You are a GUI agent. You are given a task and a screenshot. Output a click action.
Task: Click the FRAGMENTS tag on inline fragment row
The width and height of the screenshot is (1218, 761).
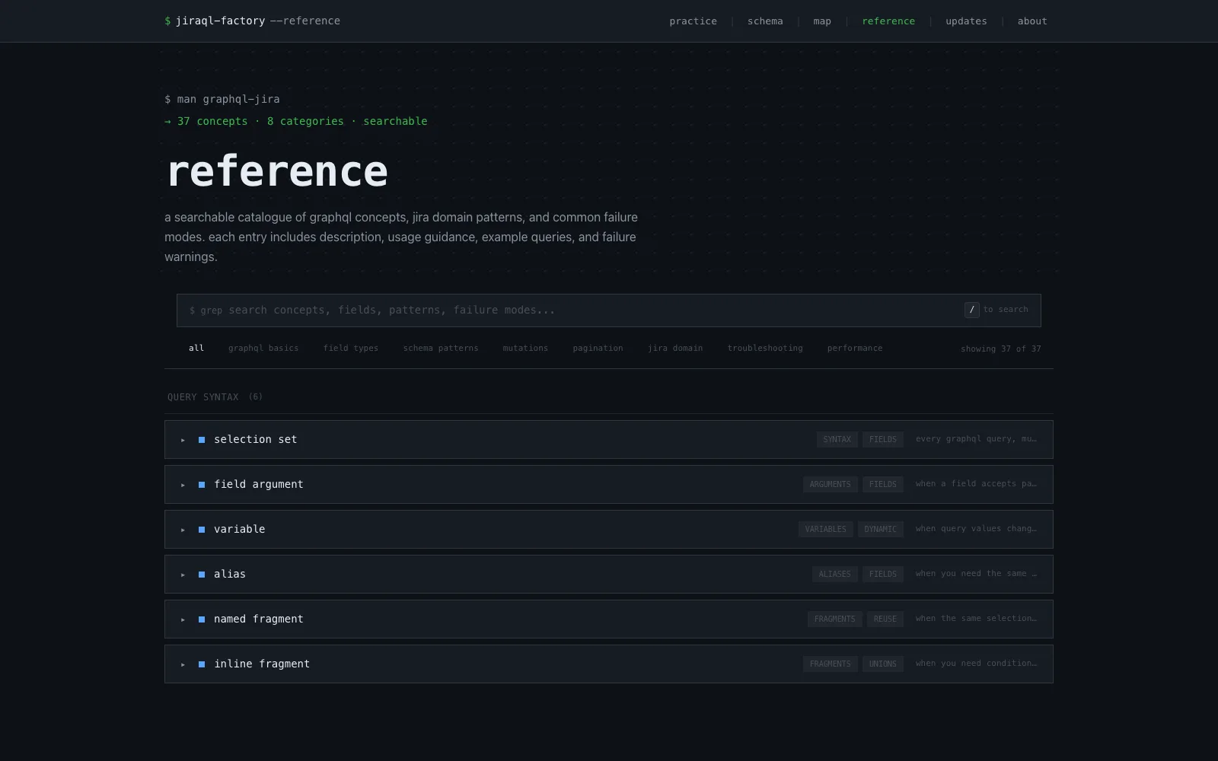(x=830, y=664)
